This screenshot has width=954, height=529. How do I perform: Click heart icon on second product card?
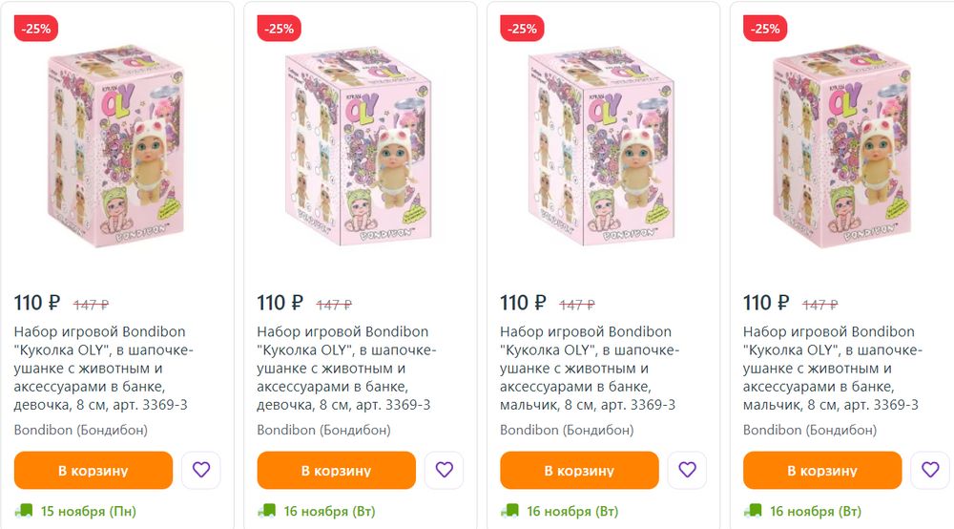point(444,470)
